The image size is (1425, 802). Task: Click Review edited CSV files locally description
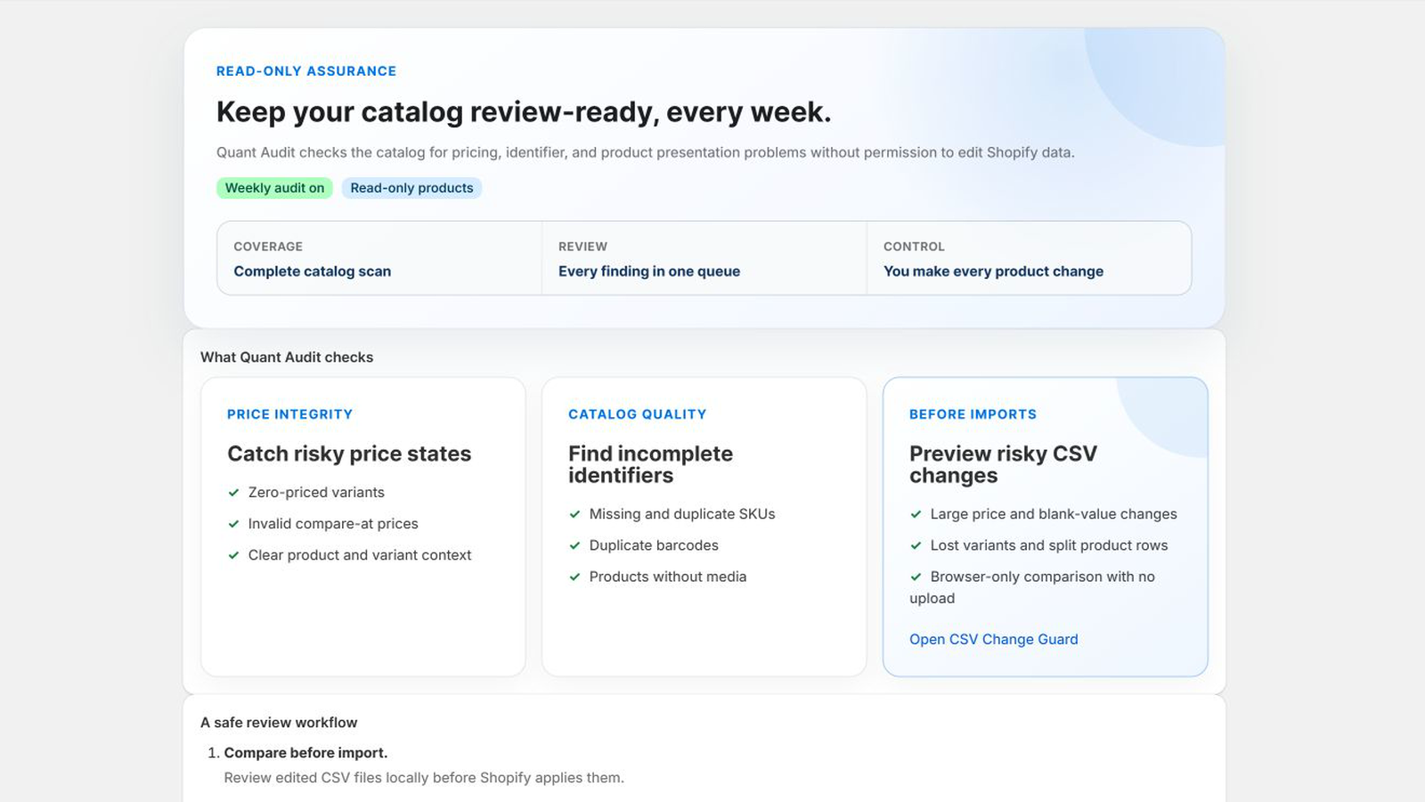click(x=424, y=778)
